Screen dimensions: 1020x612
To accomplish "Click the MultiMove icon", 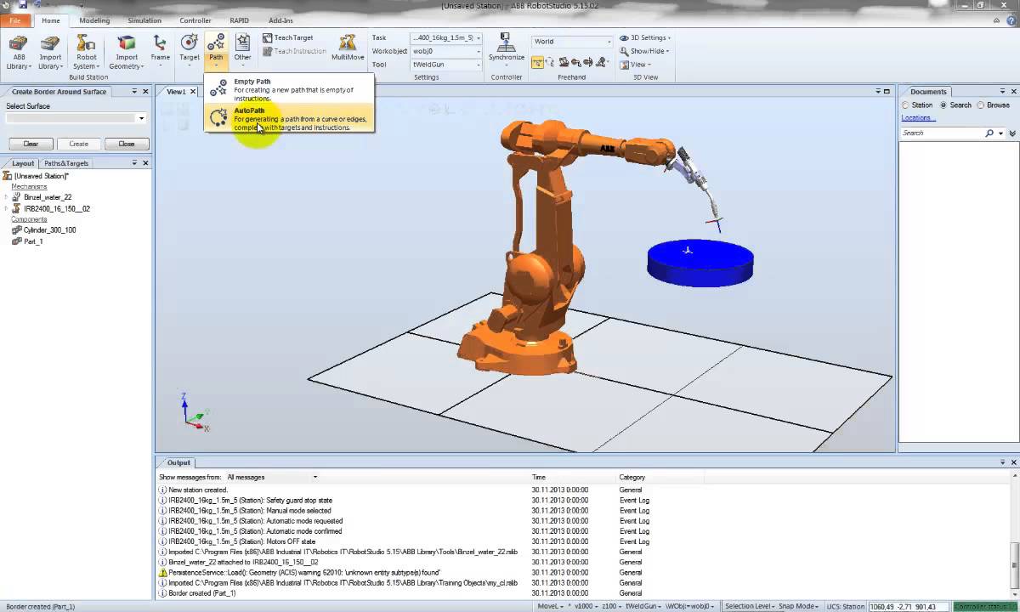I will pyautogui.click(x=348, y=42).
